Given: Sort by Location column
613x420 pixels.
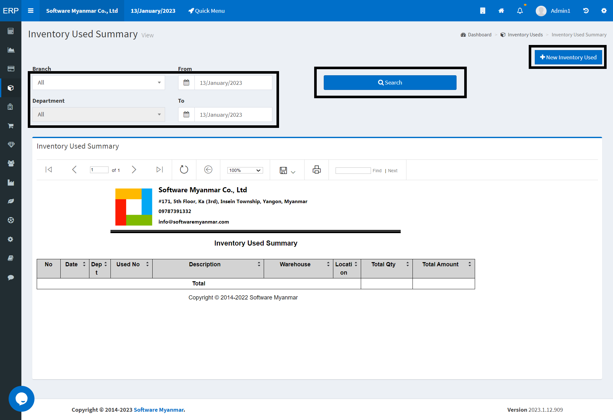Looking at the screenshot, I should [x=356, y=264].
